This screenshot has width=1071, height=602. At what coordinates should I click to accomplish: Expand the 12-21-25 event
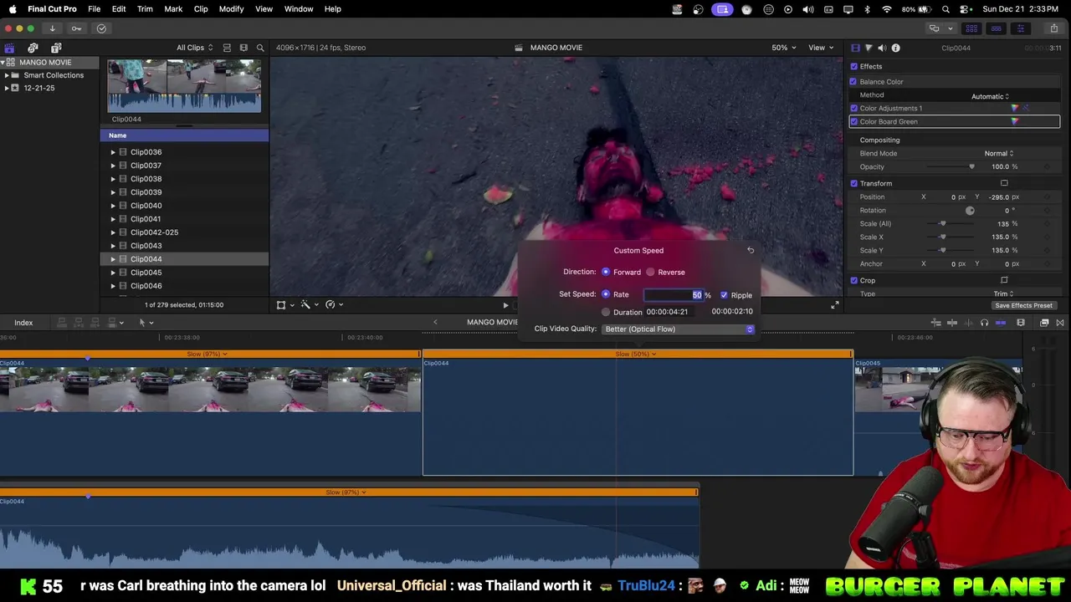click(7, 88)
